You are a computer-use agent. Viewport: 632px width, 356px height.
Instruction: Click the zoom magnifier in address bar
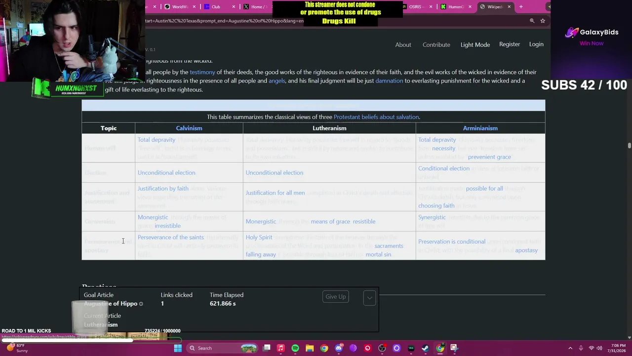pyautogui.click(x=532, y=21)
